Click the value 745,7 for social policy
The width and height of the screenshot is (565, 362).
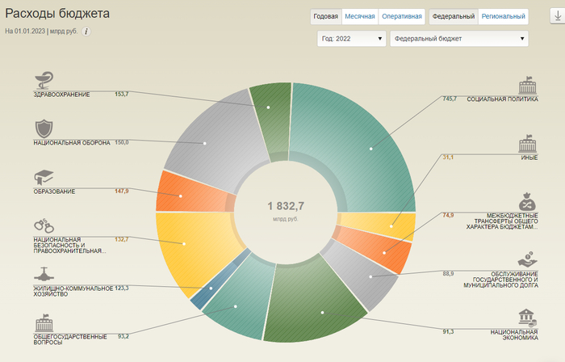pyautogui.click(x=450, y=99)
